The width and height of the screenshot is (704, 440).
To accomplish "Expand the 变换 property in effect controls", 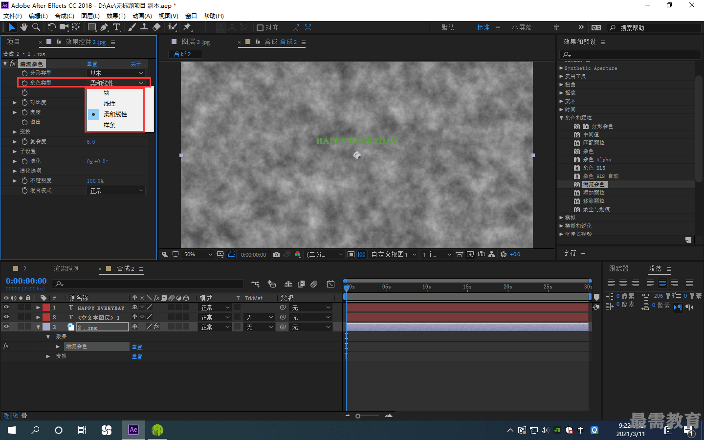I will (x=15, y=132).
